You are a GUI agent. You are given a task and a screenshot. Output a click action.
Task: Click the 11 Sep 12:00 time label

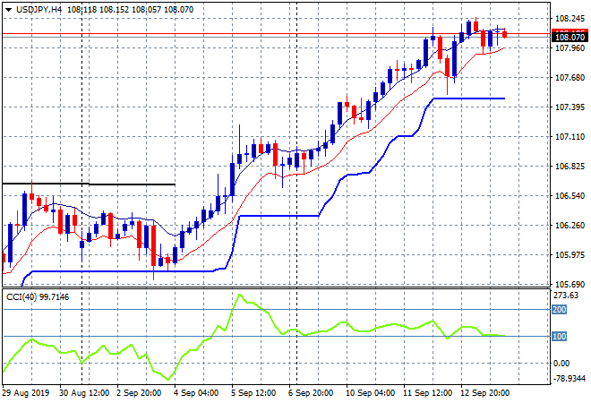(427, 393)
